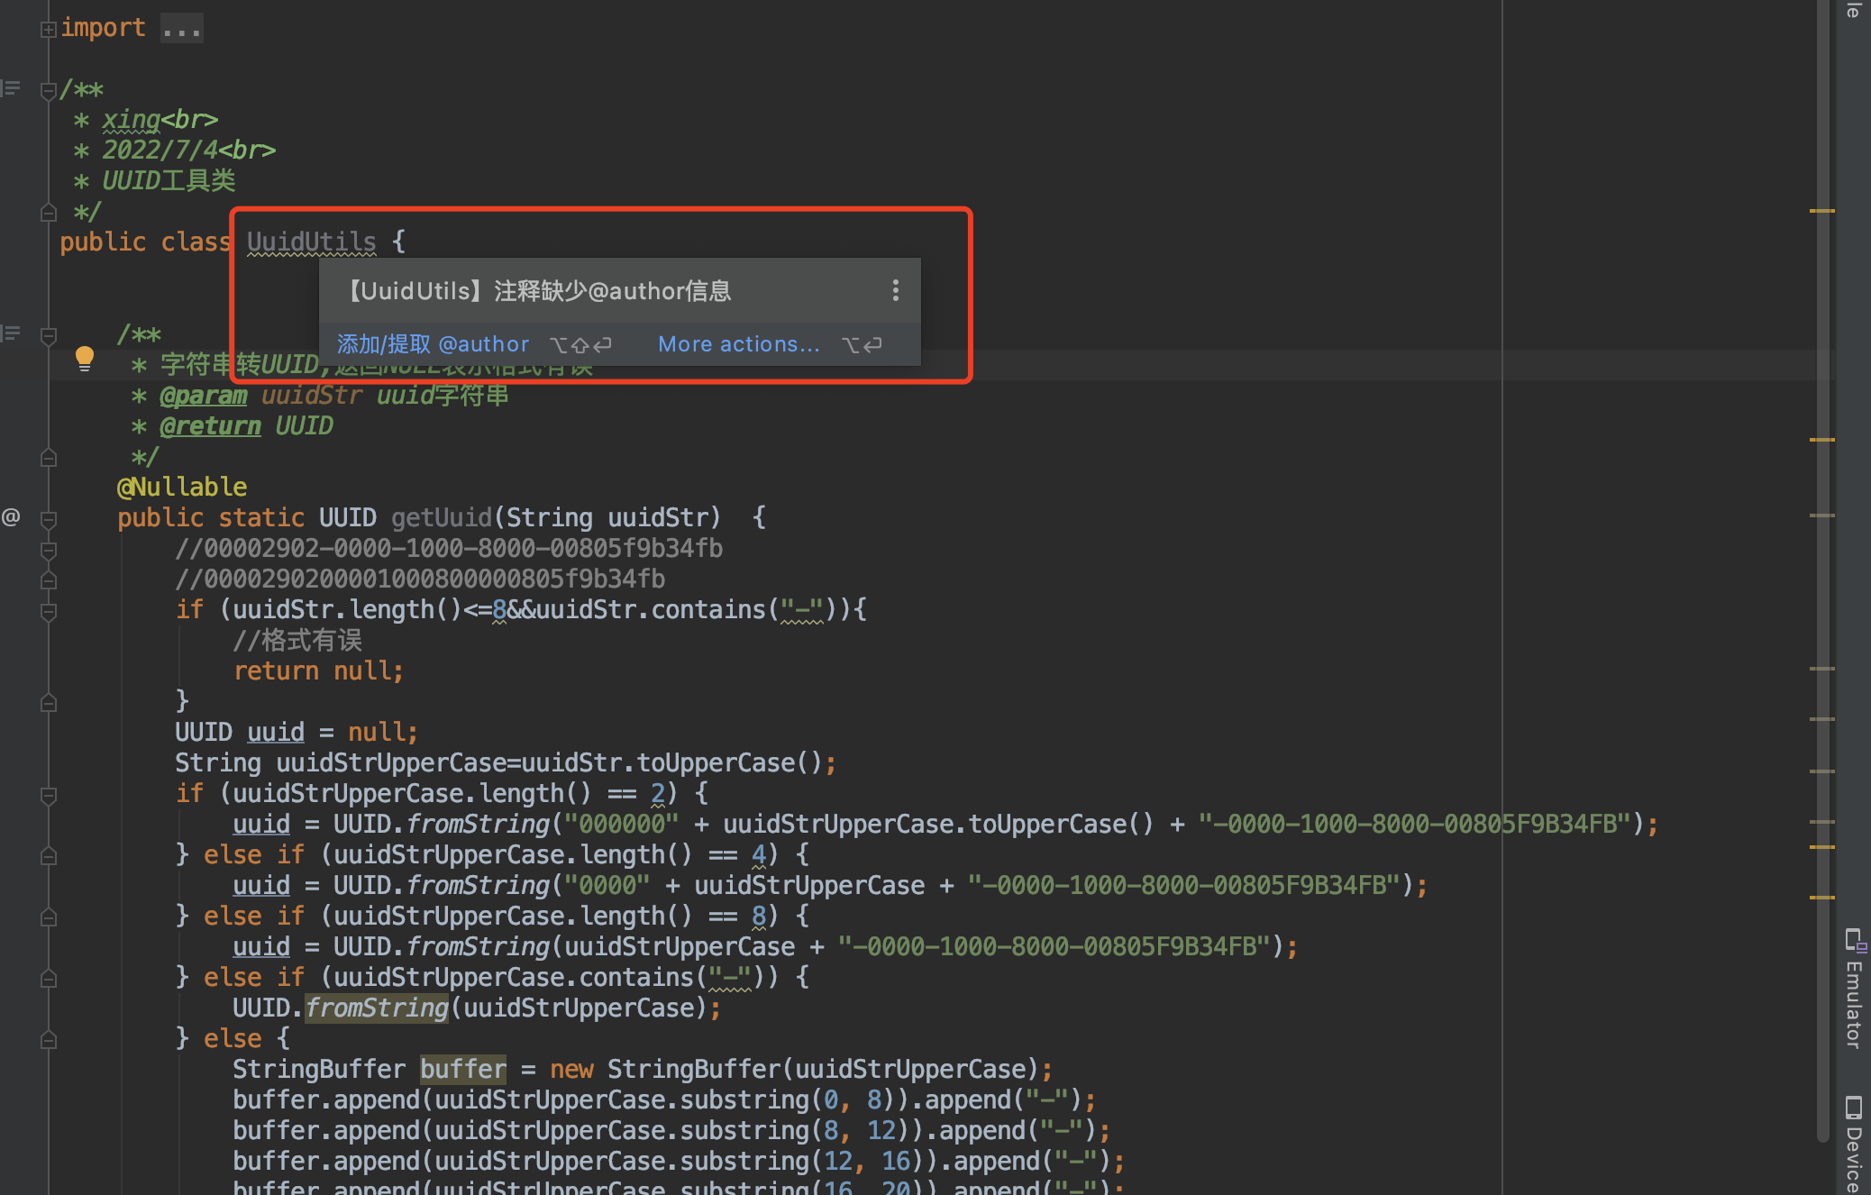Collapse the if uuidStr.length()<=8 block
Image resolution: width=1871 pixels, height=1195 pixels.
49,611
